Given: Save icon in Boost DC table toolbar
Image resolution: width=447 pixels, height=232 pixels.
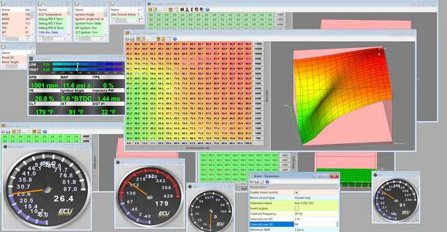Looking at the screenshot, I should click(8, 132).
